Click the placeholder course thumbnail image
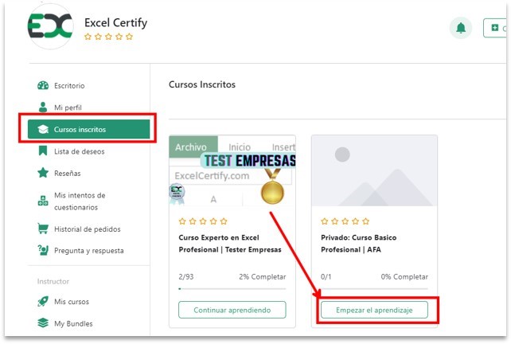Screen dimensions: 511x344 click(374, 171)
